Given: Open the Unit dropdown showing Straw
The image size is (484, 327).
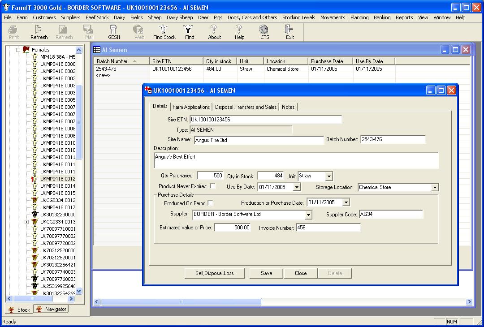Looking at the screenshot, I should [329, 176].
